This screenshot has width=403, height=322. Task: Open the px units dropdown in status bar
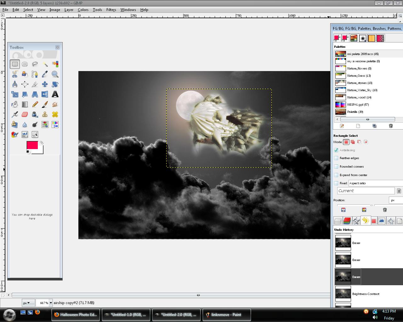[x=26, y=303]
